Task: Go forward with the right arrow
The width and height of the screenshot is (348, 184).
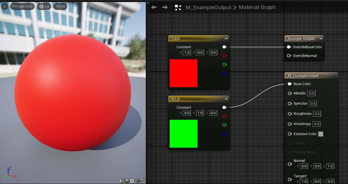Action: click(x=165, y=7)
